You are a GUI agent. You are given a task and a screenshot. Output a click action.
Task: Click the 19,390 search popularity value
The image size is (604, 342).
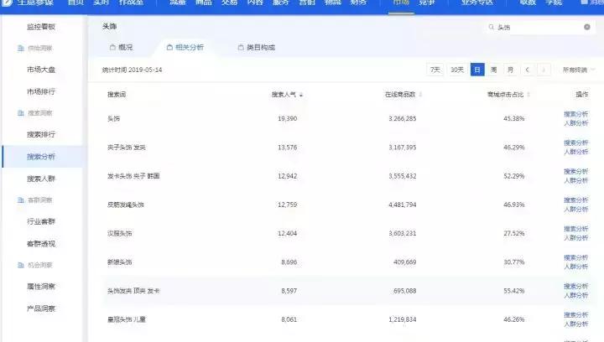pyautogui.click(x=288, y=118)
